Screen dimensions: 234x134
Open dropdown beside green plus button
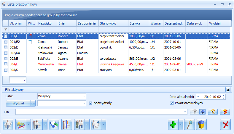pos(181,124)
